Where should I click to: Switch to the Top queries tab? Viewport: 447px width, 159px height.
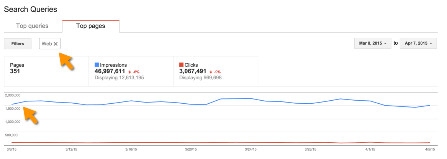point(32,26)
